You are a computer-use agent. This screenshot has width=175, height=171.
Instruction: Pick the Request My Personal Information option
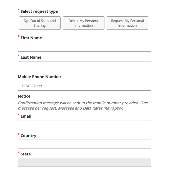[x=127, y=23]
